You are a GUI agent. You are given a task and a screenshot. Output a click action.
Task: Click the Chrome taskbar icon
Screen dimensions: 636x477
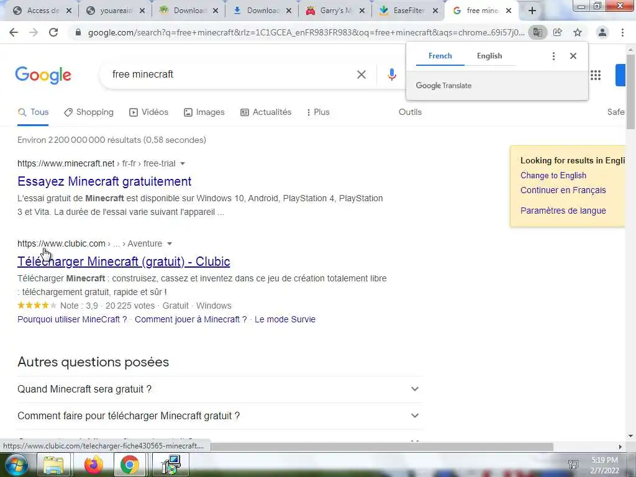(129, 465)
